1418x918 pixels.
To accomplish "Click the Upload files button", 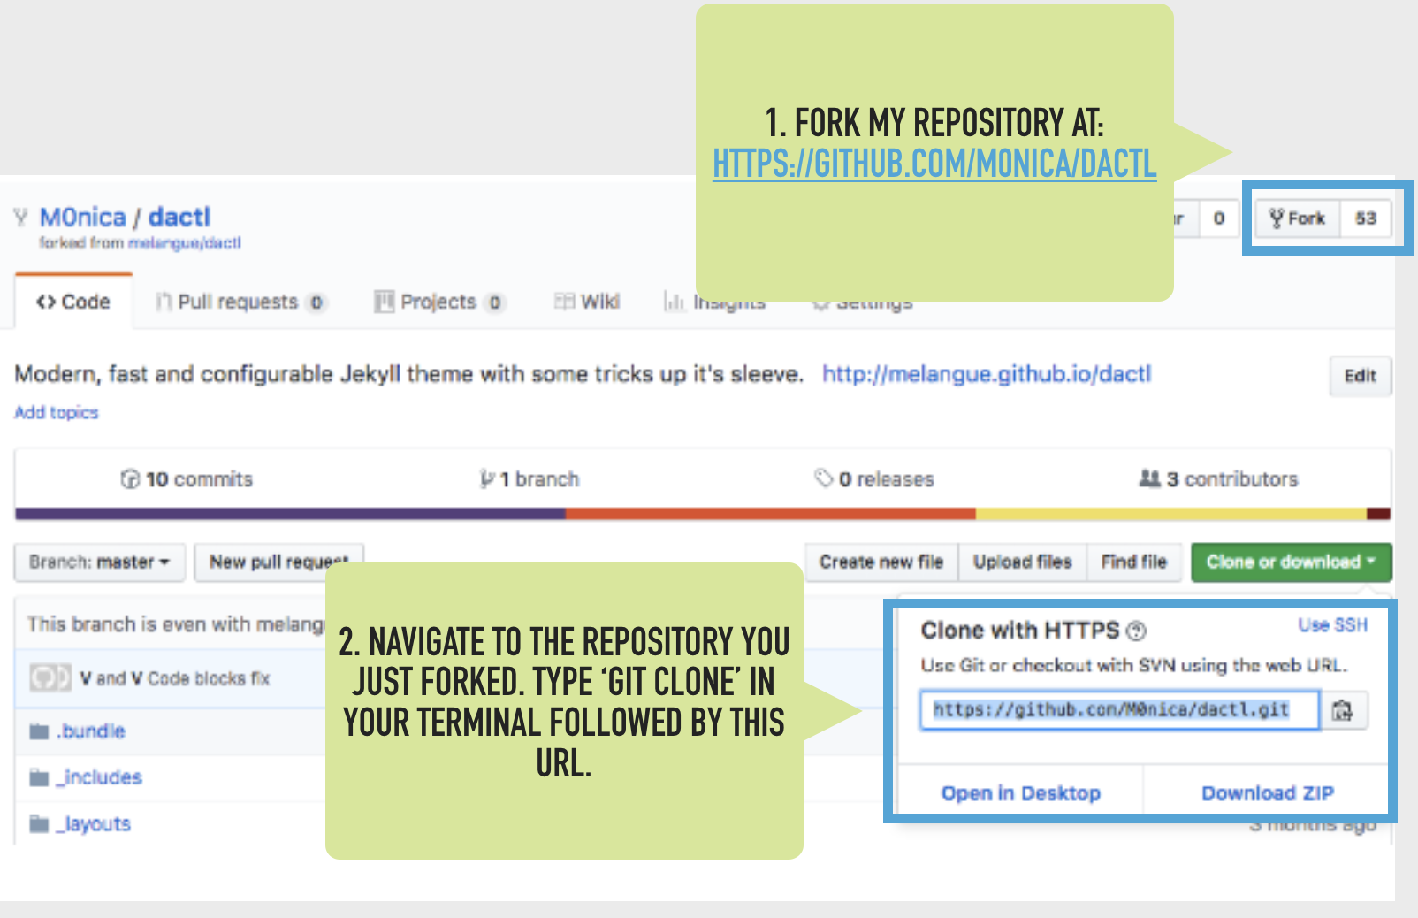I will tap(1023, 562).
